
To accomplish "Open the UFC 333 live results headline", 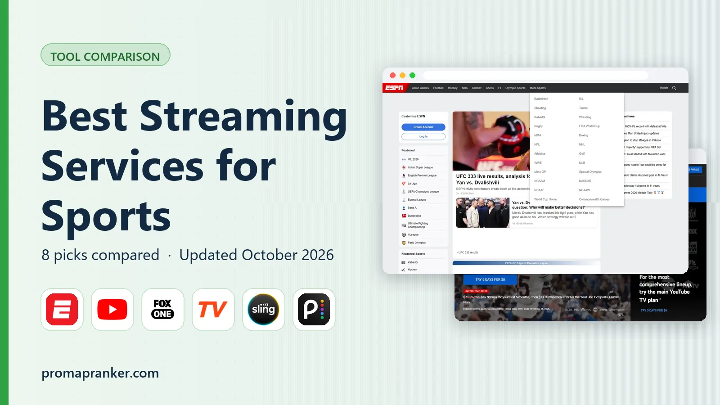I will coord(493,180).
